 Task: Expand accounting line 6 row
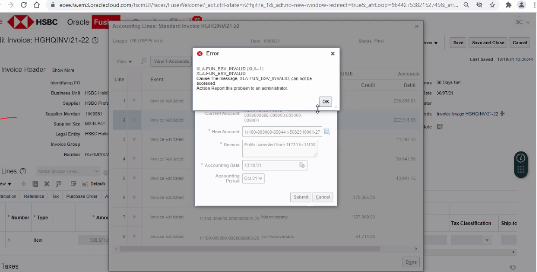point(134,197)
